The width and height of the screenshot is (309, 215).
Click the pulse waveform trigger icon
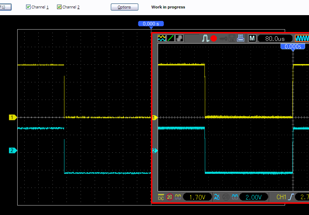pos(206,38)
